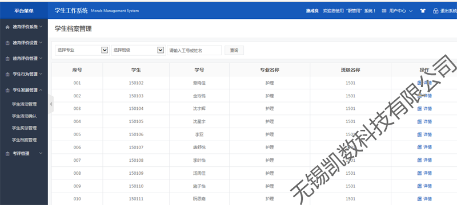Click the cell 150111
Viewport: 457px width, 205px height.
(x=136, y=199)
